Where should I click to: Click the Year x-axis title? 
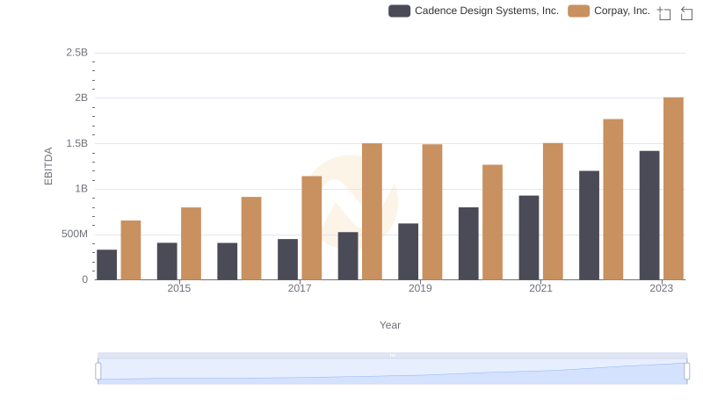[390, 325]
